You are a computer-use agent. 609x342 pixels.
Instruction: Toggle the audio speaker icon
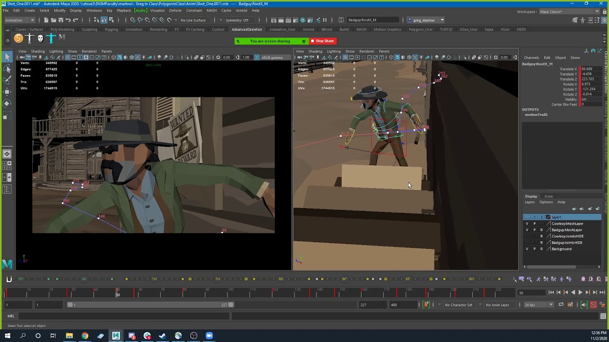coord(584,305)
